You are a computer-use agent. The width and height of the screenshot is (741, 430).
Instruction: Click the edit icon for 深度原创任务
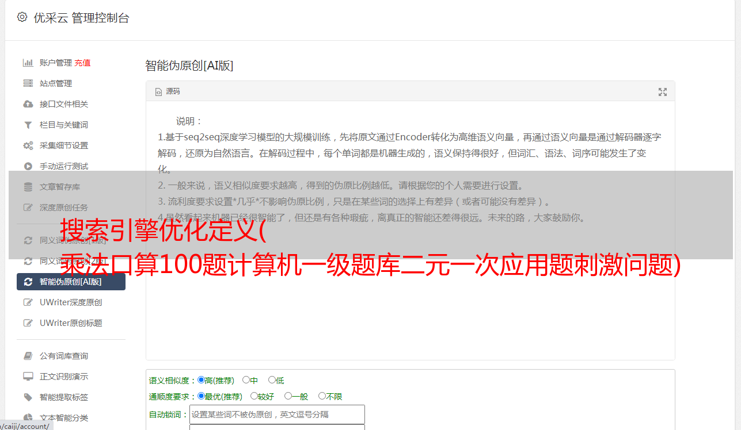28,208
